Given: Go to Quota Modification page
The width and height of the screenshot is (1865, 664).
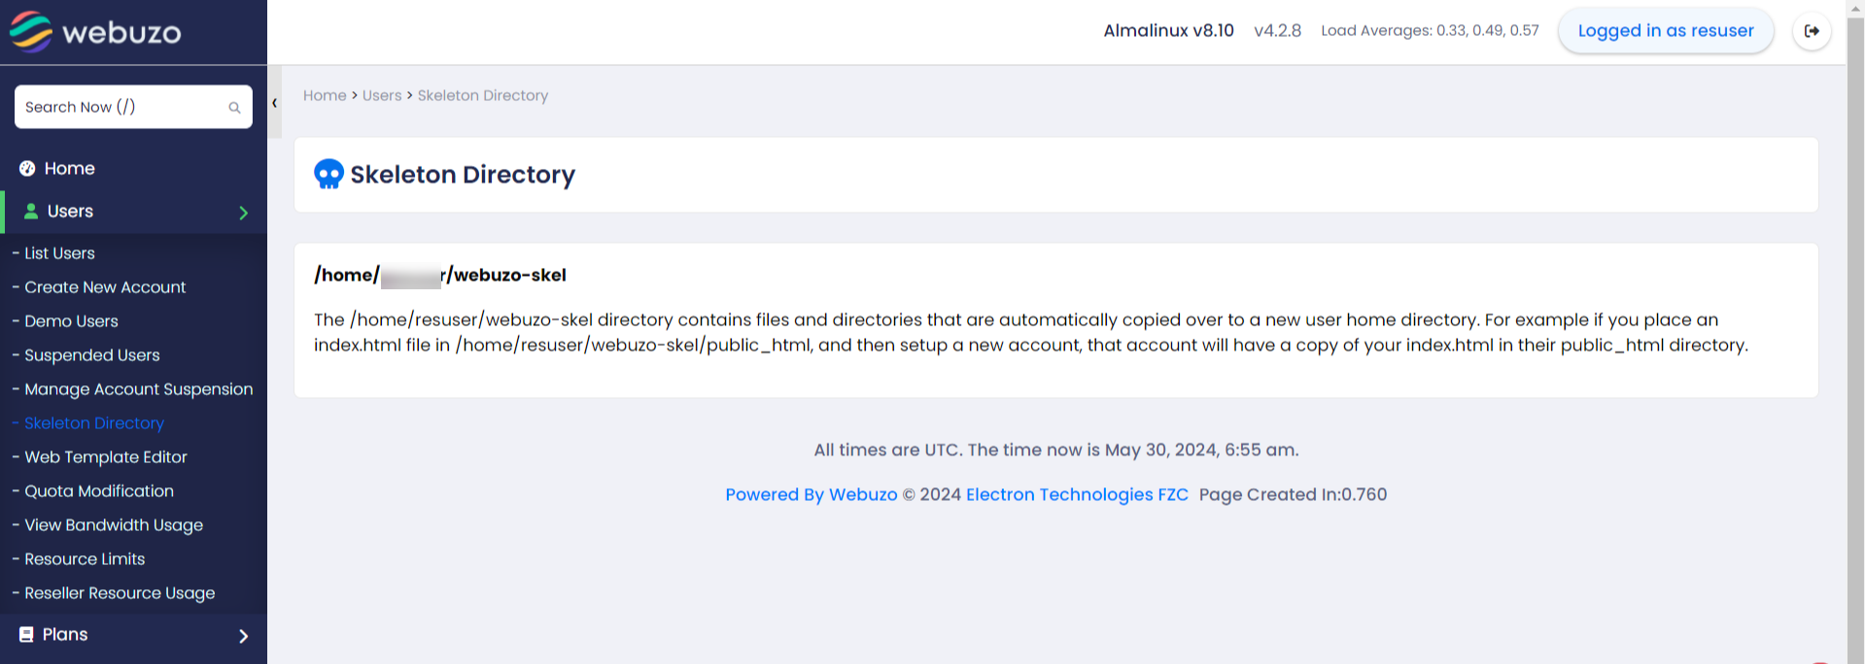Looking at the screenshot, I should pos(99,491).
